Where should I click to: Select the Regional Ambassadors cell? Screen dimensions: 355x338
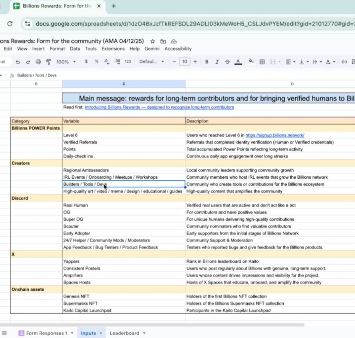click(x=124, y=170)
